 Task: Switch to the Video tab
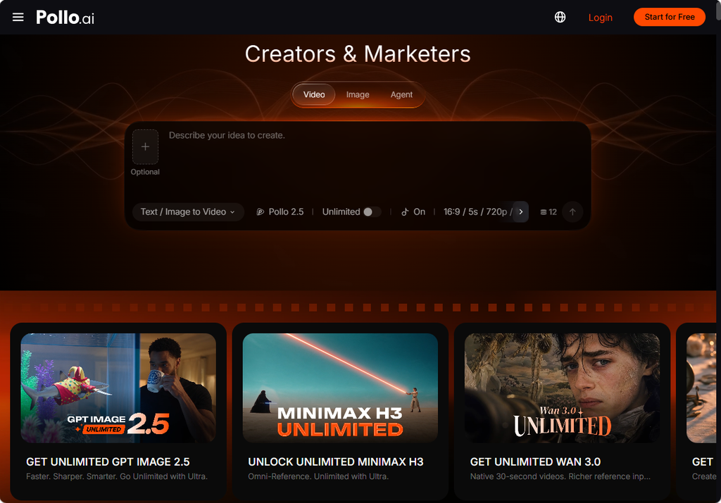point(313,94)
